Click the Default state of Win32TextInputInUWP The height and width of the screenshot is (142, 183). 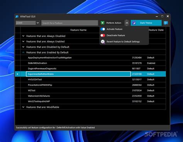(151, 101)
